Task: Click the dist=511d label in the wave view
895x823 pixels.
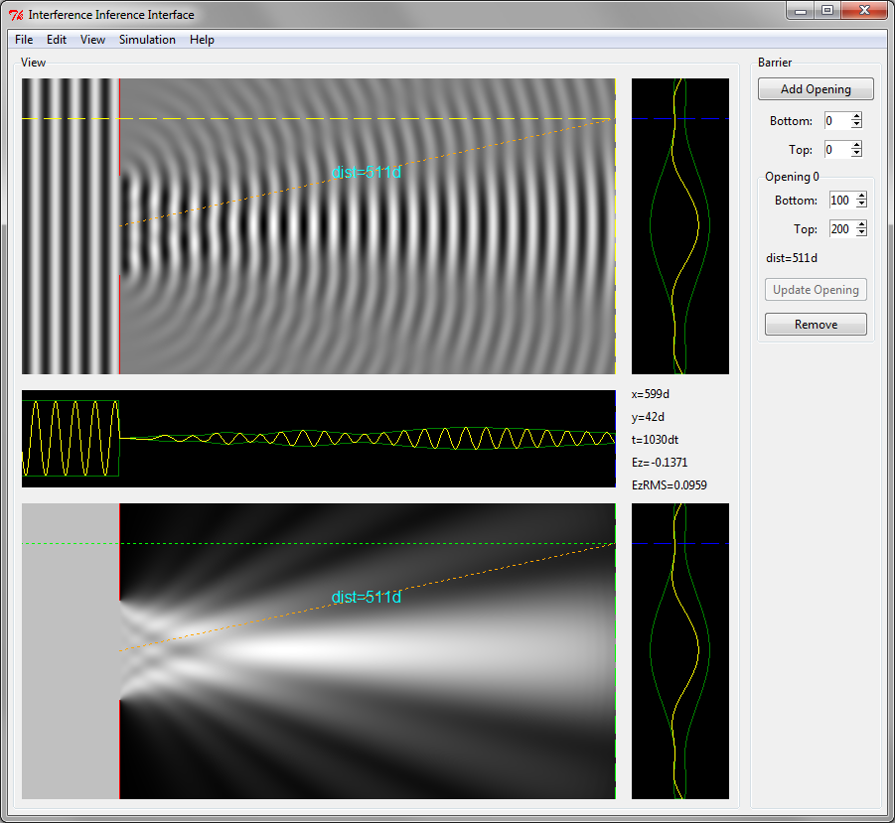Action: (x=367, y=172)
